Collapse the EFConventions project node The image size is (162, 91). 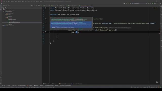(4, 12)
